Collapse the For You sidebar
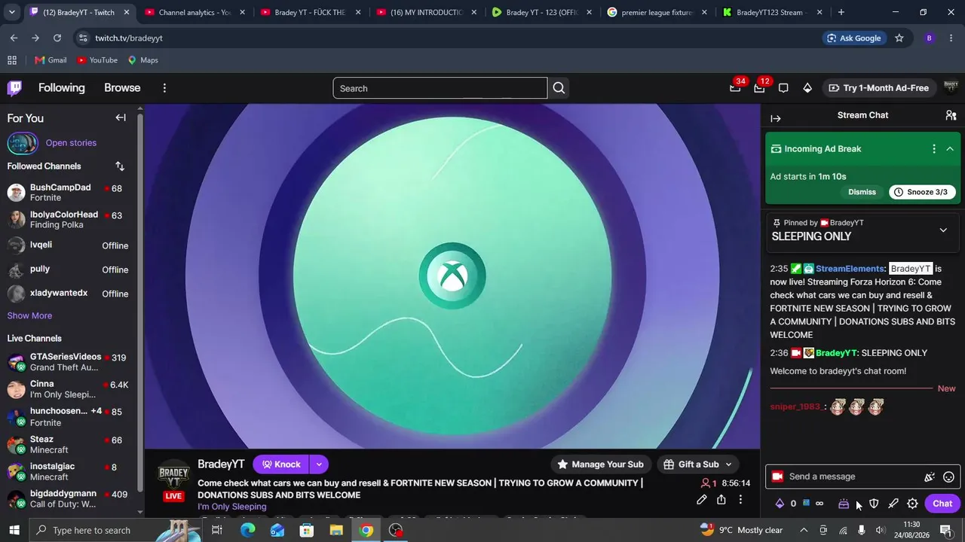This screenshot has width=965, height=542. click(121, 117)
